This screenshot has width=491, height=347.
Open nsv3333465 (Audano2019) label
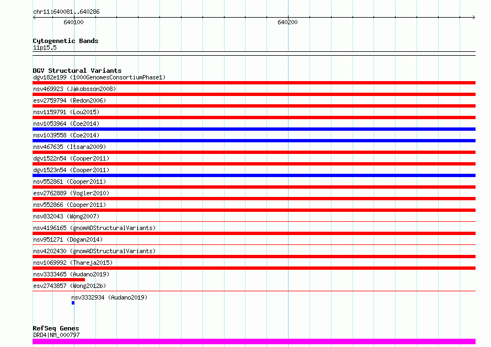[71, 274]
